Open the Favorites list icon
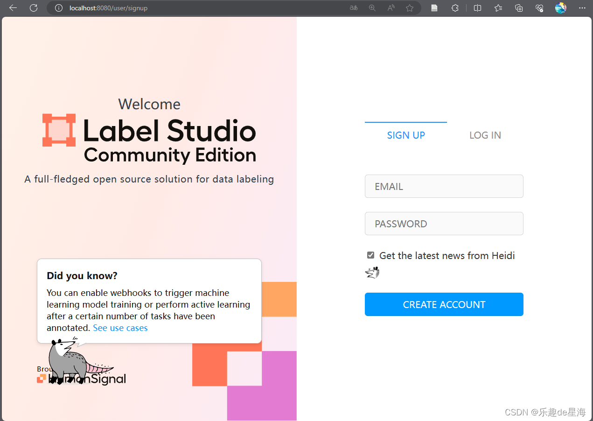 click(498, 8)
